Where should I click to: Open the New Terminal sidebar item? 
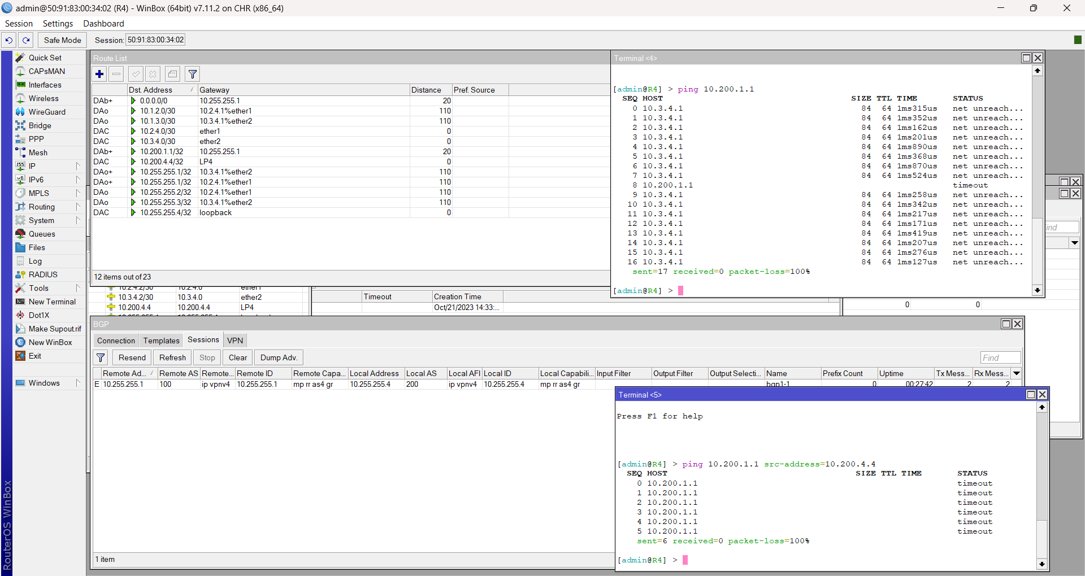click(x=52, y=302)
